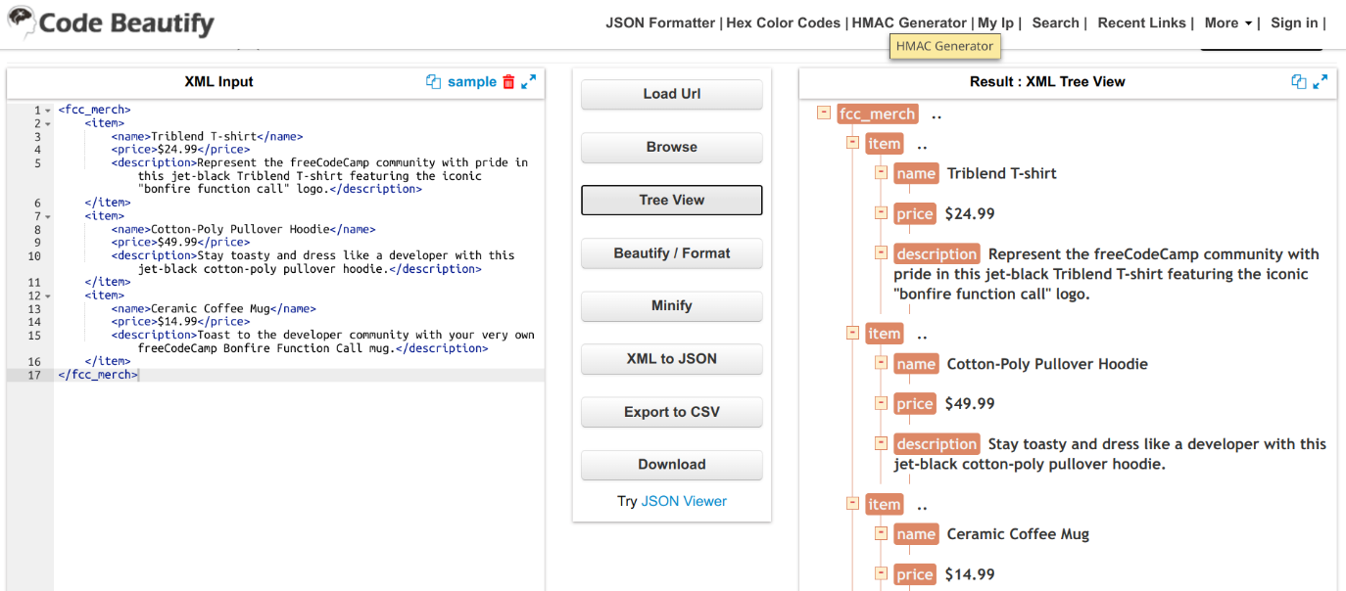1346x591 pixels.
Task: Fold line 7 item in editor
Action: coord(49,216)
